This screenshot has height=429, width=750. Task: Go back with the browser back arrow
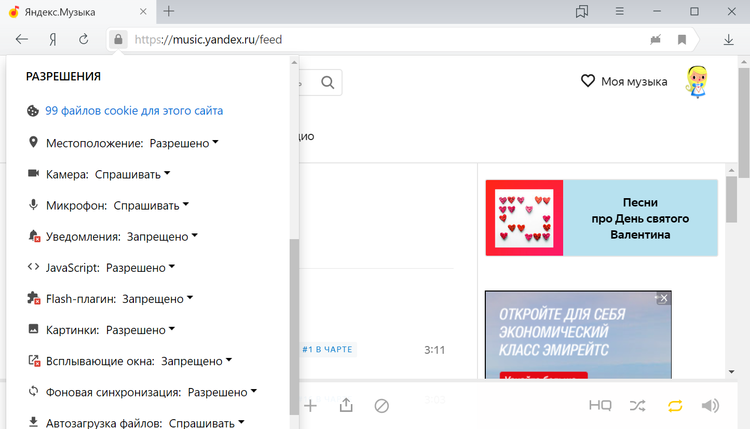[x=21, y=39]
